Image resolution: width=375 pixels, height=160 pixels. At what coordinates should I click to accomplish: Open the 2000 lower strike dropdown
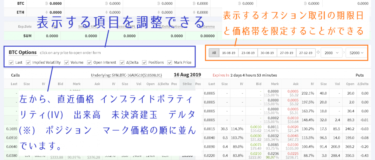[331, 53]
